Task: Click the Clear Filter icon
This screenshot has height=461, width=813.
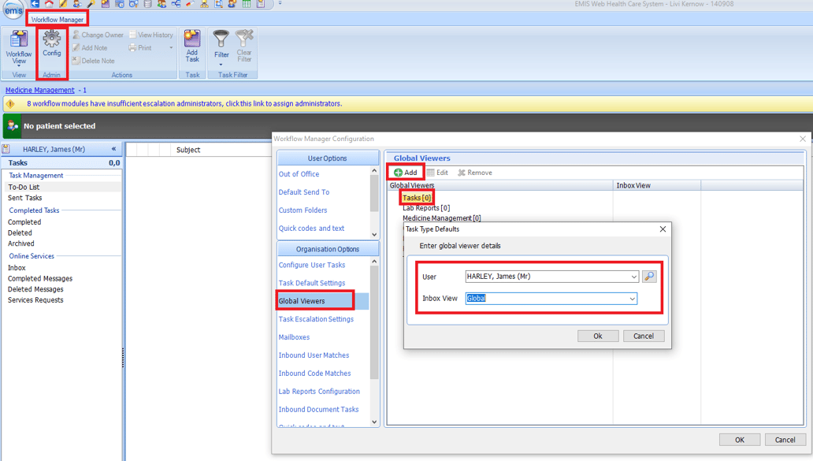Action: [x=244, y=43]
